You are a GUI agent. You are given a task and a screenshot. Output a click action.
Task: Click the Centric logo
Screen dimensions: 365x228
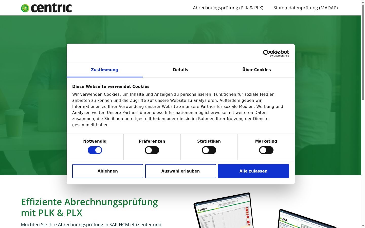(46, 8)
